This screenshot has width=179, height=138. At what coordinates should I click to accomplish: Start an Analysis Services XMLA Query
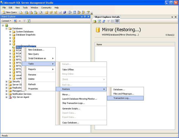(36, 12)
